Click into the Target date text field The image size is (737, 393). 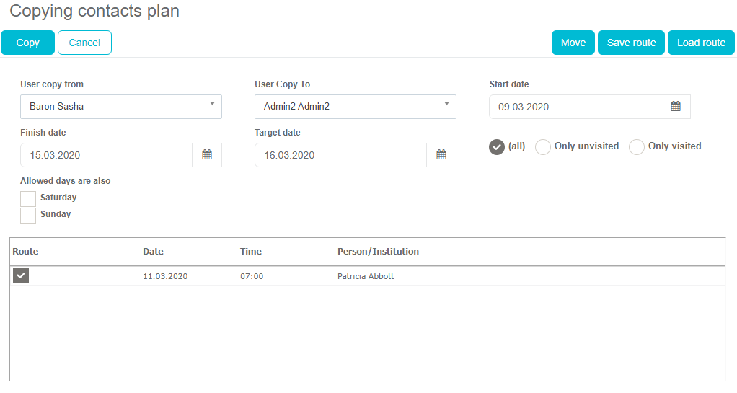point(340,155)
